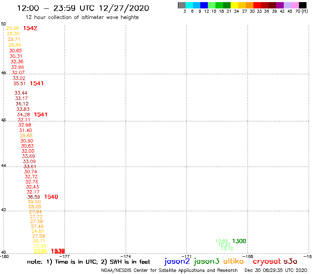Click the gray color swatch in the legend
The height and width of the screenshot is (274, 312).
182,5
